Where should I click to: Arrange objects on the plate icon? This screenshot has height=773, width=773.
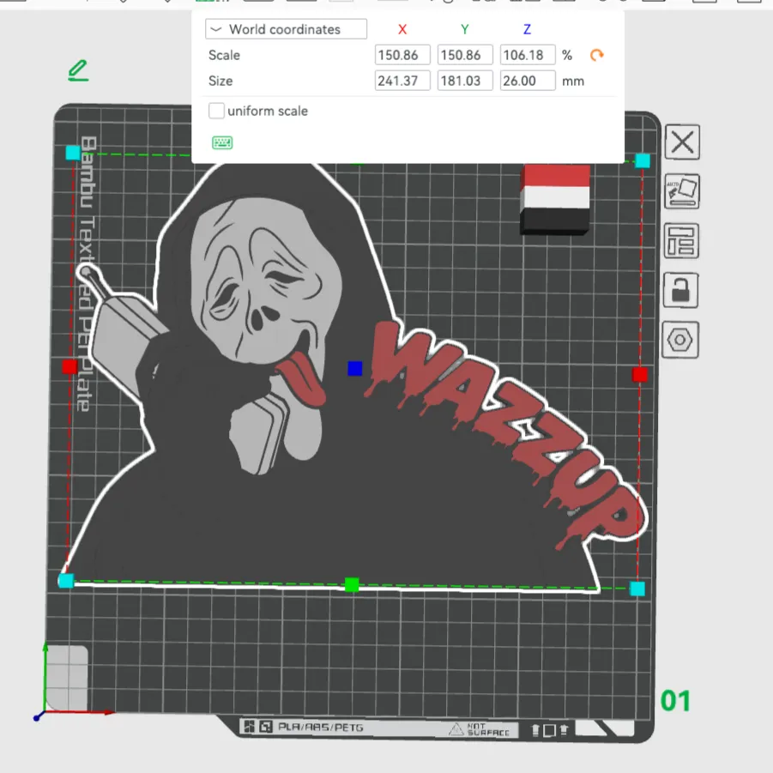click(681, 241)
